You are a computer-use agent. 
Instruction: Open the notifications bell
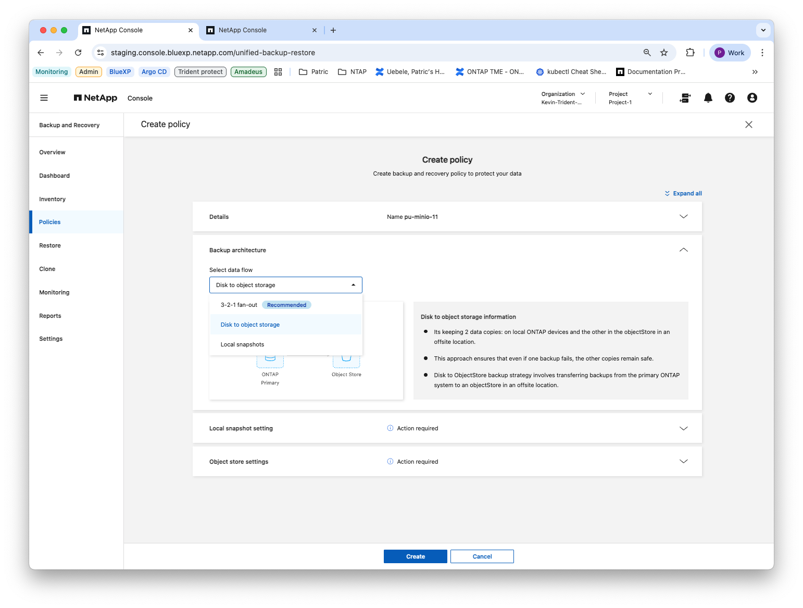pyautogui.click(x=708, y=98)
